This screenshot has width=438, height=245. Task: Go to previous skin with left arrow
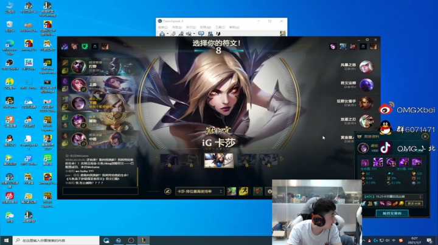pos(156,159)
